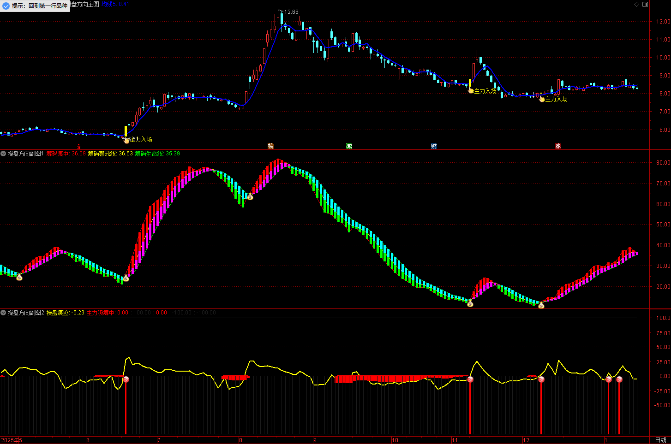The image size is (671, 444).
Task: Click the November yellow 主力入场 candlestick
Action: (470, 83)
